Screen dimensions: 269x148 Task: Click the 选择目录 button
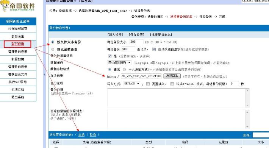point(172,76)
